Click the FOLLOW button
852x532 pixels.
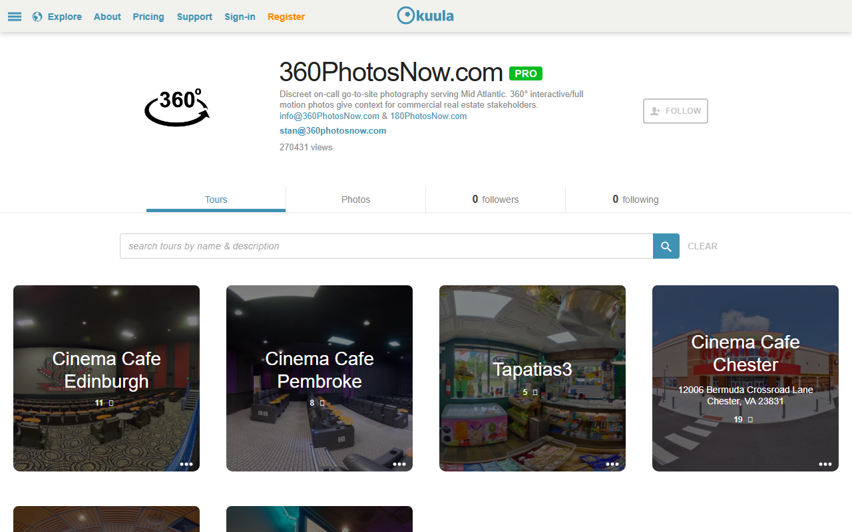(675, 111)
